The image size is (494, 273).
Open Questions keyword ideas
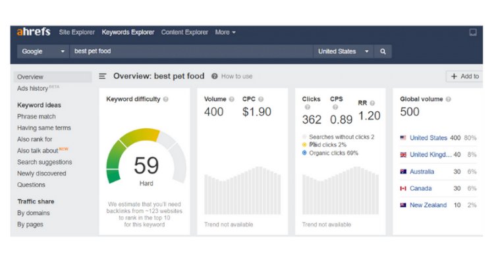tap(31, 185)
